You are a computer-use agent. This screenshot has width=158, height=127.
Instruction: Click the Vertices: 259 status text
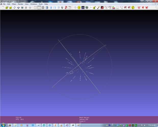pos(84,119)
